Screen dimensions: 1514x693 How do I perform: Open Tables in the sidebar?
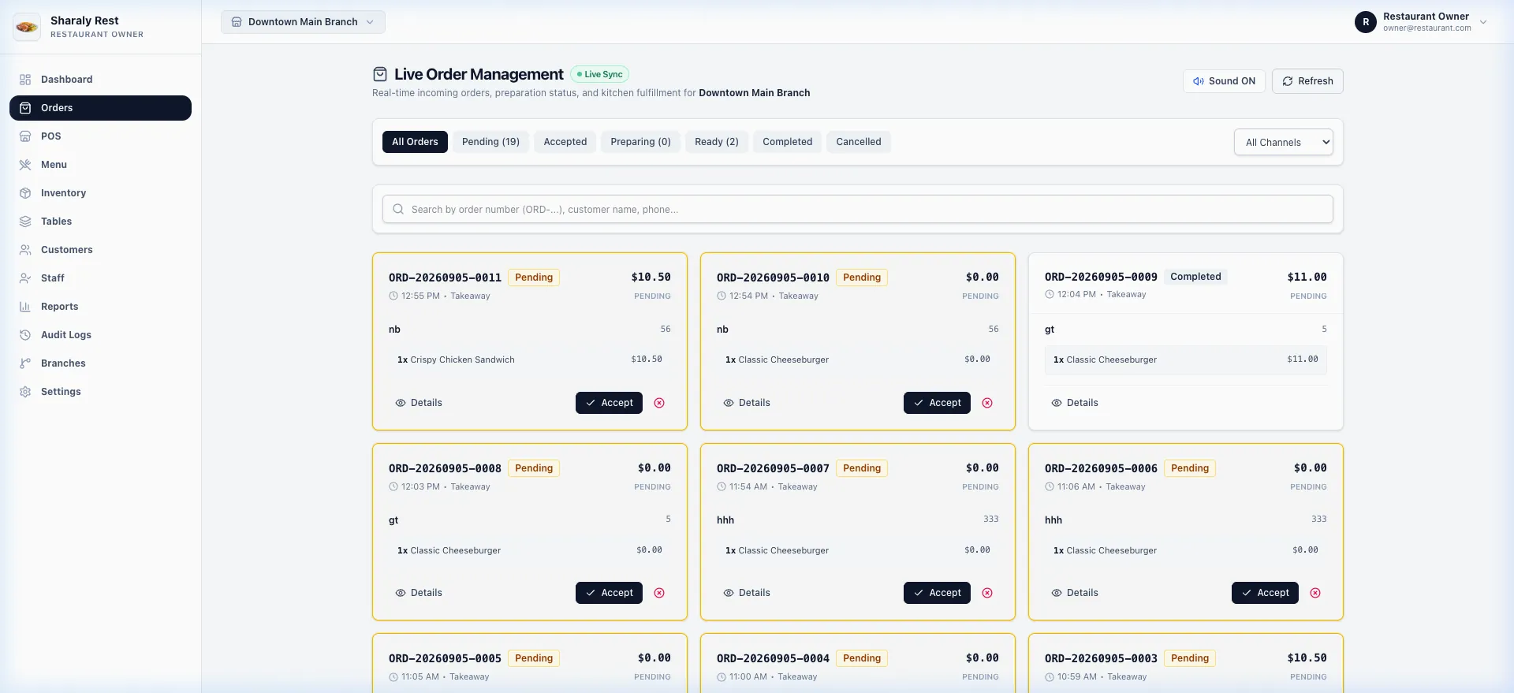pos(100,222)
